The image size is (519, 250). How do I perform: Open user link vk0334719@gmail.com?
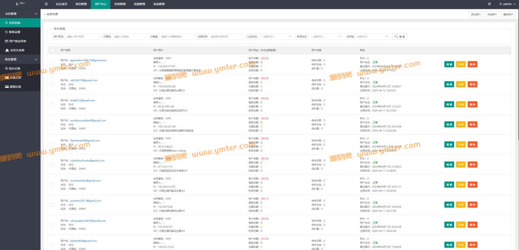coord(84,80)
